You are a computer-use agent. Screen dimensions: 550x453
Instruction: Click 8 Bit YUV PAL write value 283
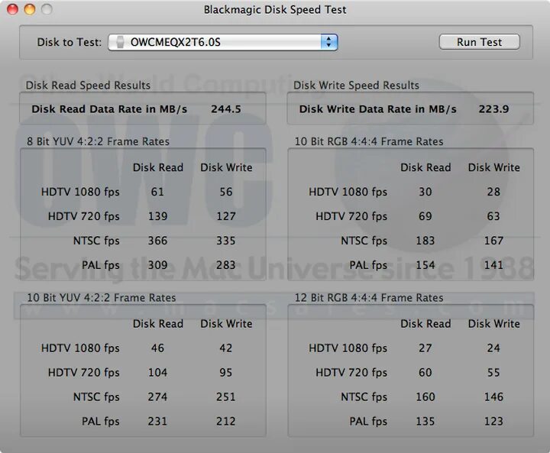tap(226, 265)
